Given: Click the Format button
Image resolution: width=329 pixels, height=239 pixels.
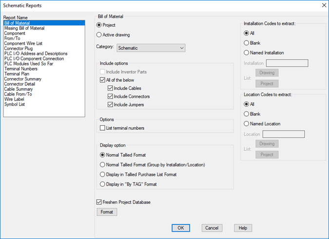Looking at the screenshot, I should (x=106, y=212).
